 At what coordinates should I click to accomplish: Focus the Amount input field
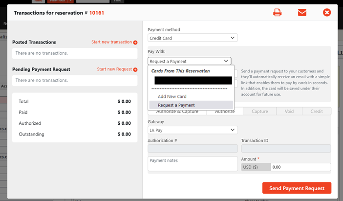(x=300, y=167)
